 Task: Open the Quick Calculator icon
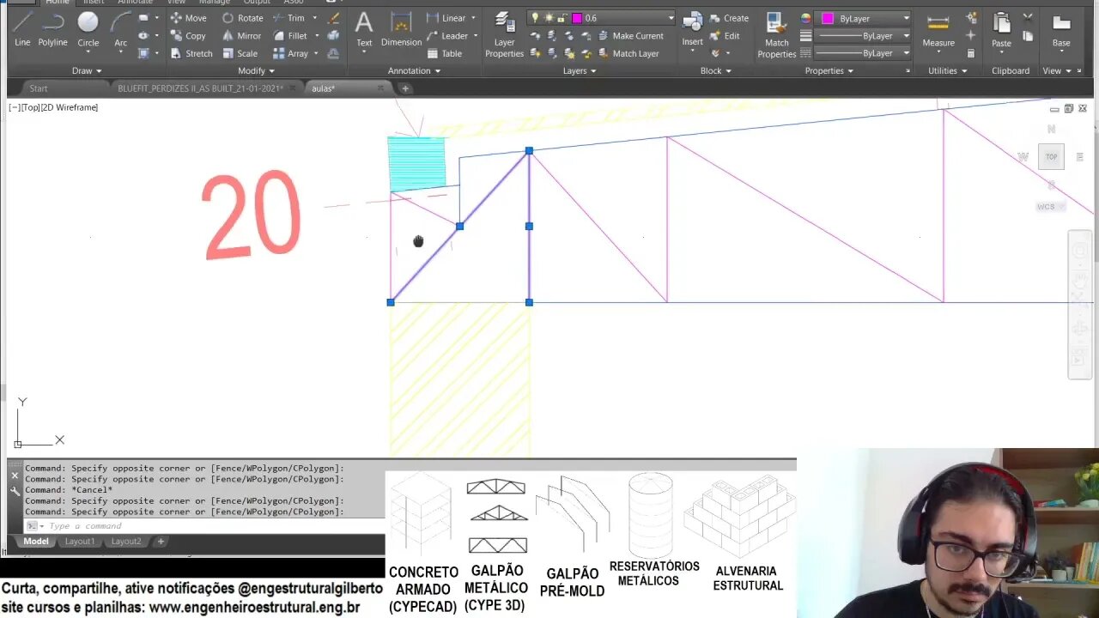tap(971, 53)
